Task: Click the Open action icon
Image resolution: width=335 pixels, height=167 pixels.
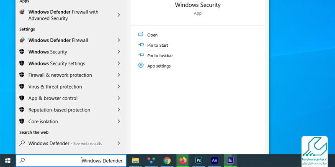Action: click(x=141, y=34)
